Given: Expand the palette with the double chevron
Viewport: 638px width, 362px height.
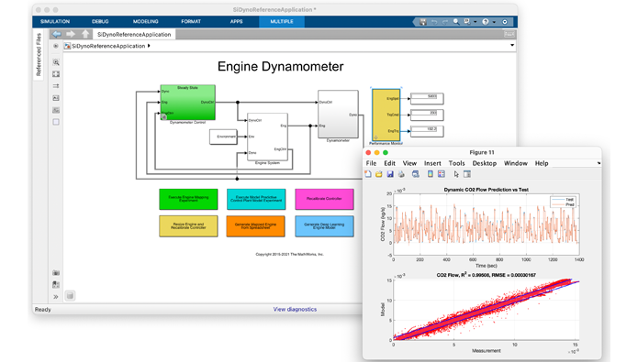Looking at the screenshot, I should pos(56,297).
